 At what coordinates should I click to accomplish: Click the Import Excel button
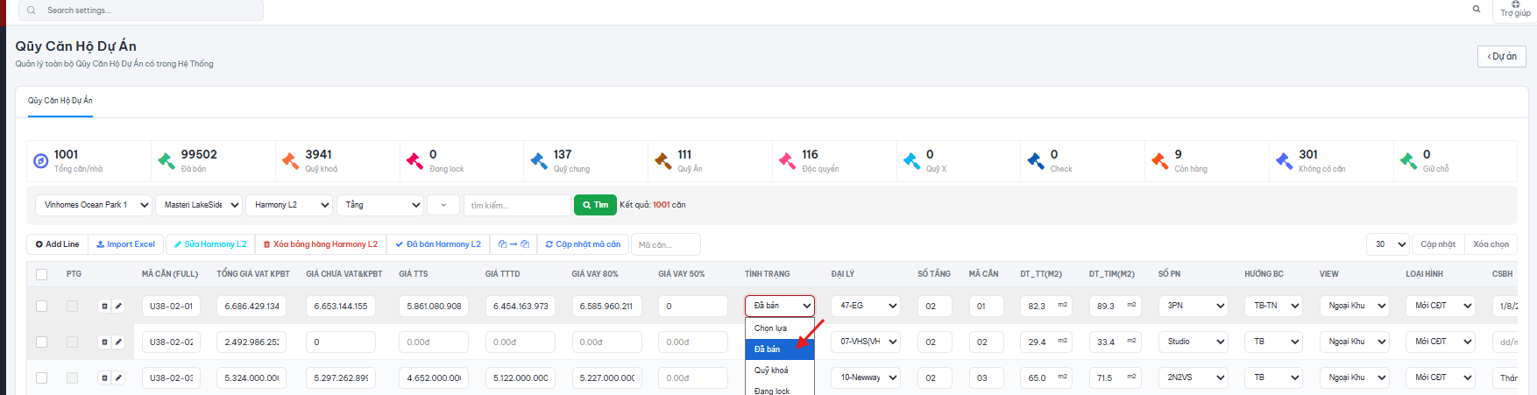(x=126, y=244)
